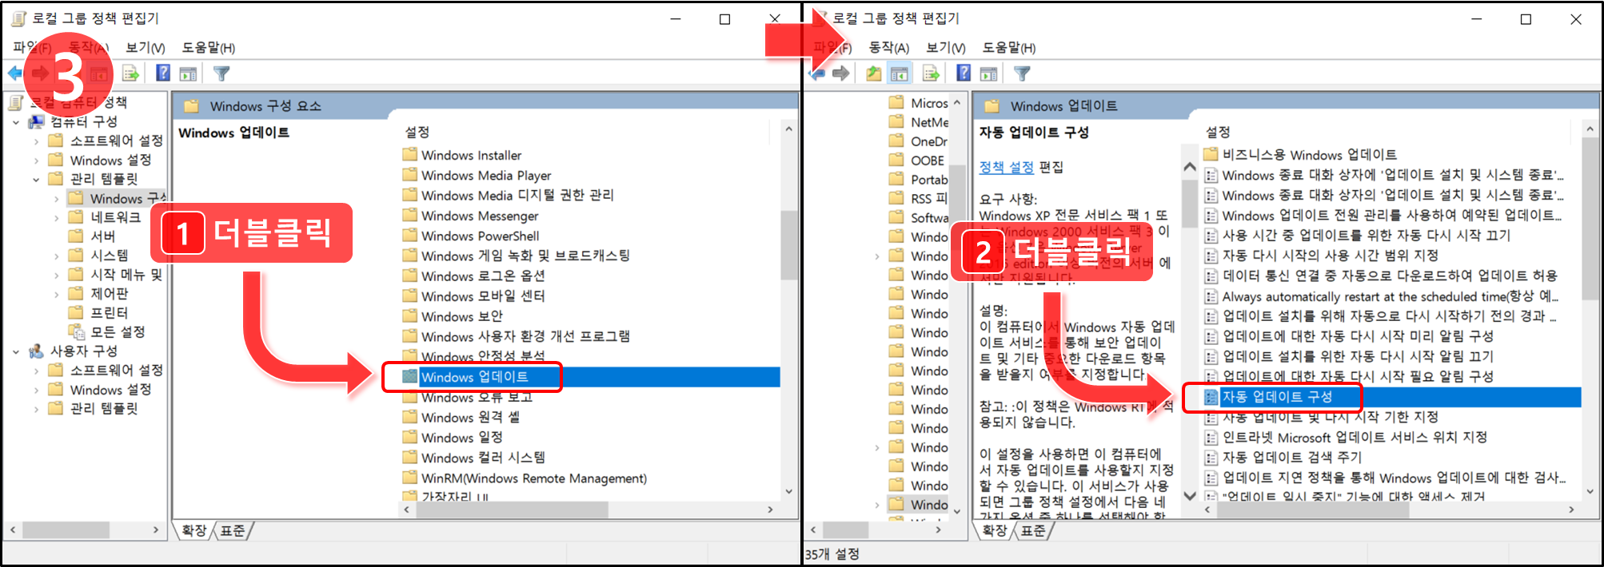Click 사용자 구성 user icon in tree
The width and height of the screenshot is (1604, 567).
point(36,351)
